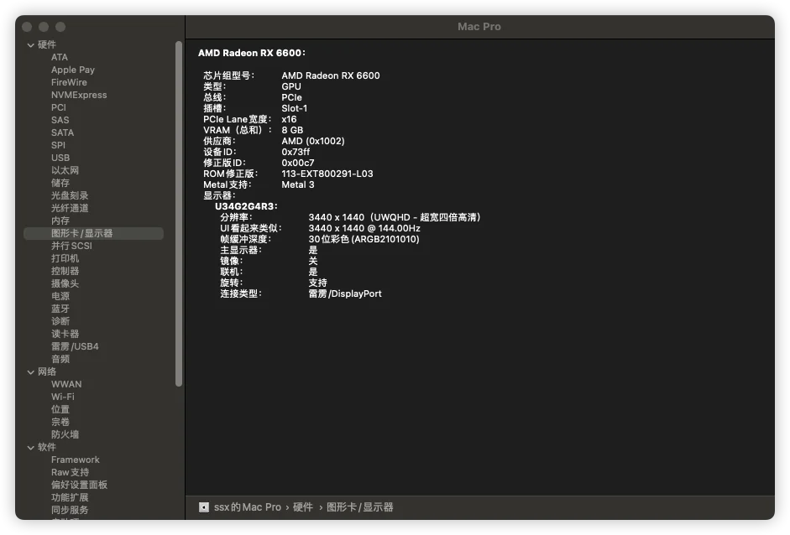The height and width of the screenshot is (535, 790).
Task: Open the NVMExpress hardware entry
Action: click(x=79, y=95)
